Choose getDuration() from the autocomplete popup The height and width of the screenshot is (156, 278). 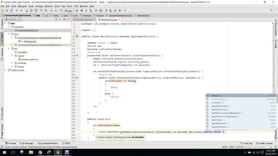[x=241, y=106]
